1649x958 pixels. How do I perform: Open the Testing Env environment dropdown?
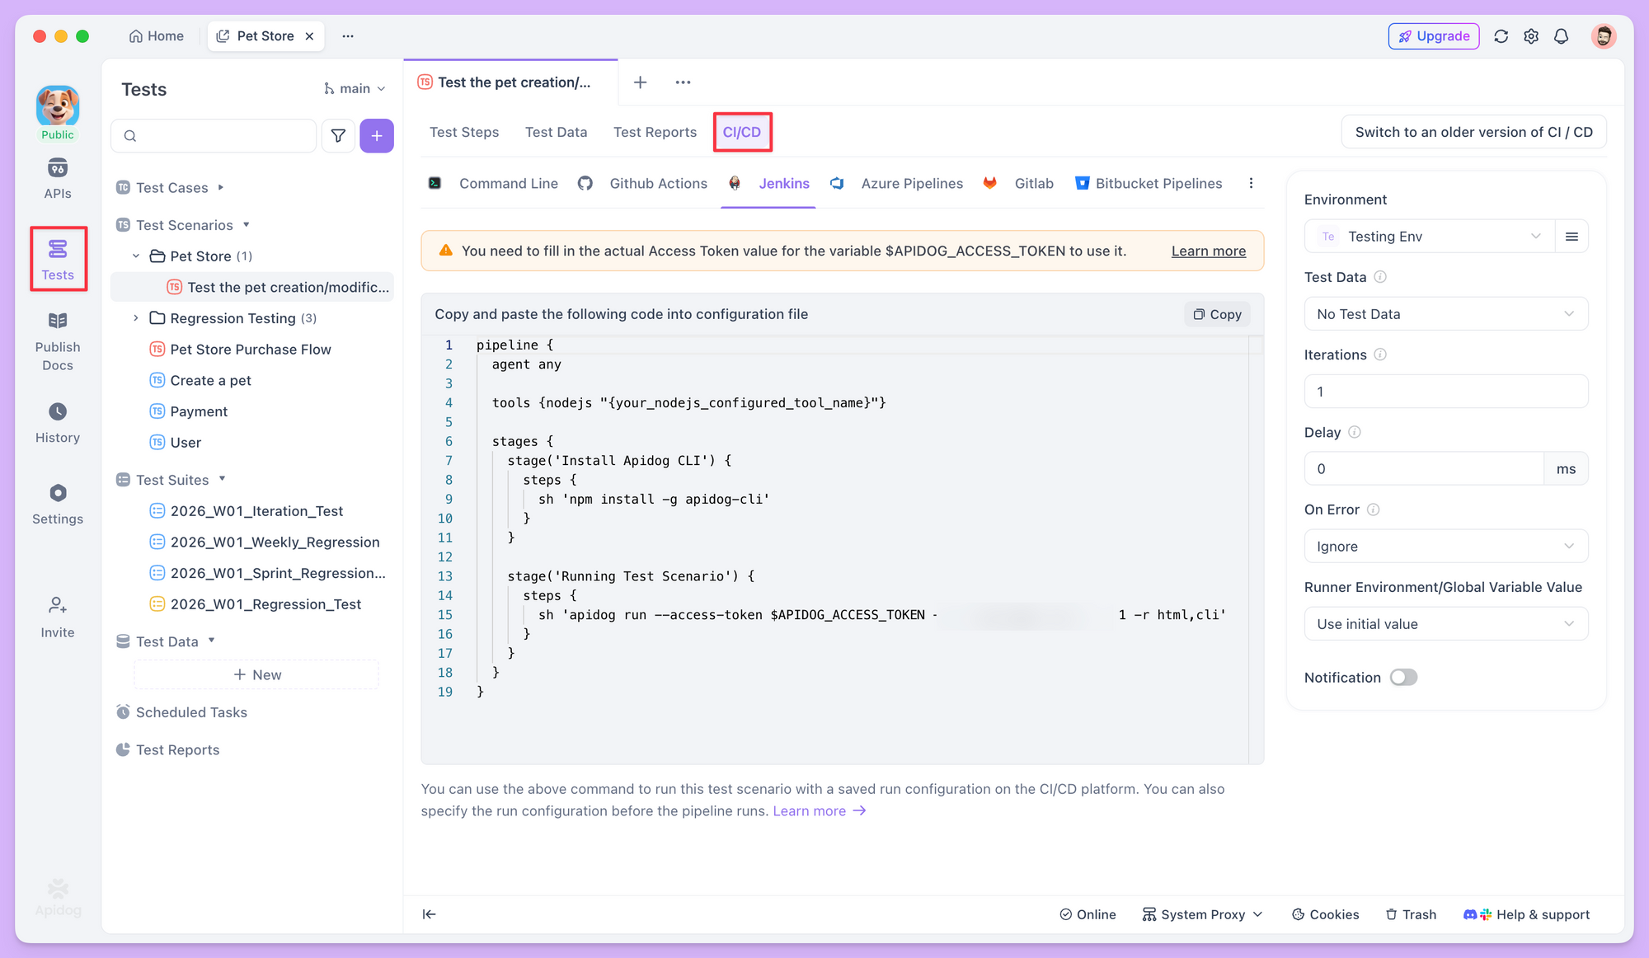(x=1430, y=237)
